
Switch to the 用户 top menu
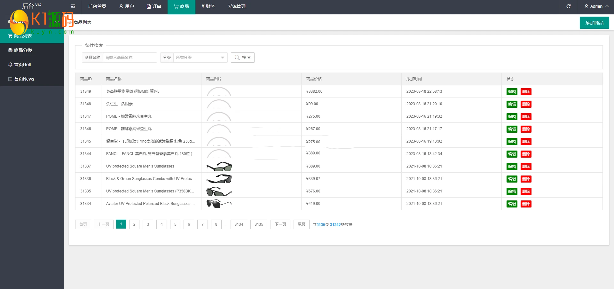point(126,6)
